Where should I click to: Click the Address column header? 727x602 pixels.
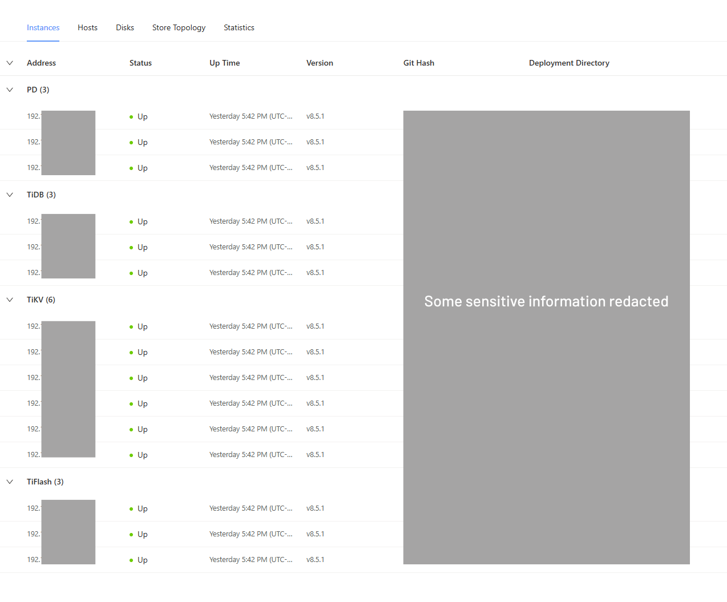(x=41, y=63)
